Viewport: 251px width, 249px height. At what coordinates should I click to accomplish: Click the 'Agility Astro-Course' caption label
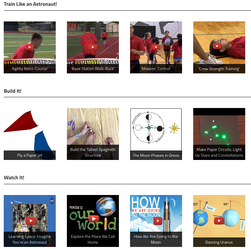30,69
